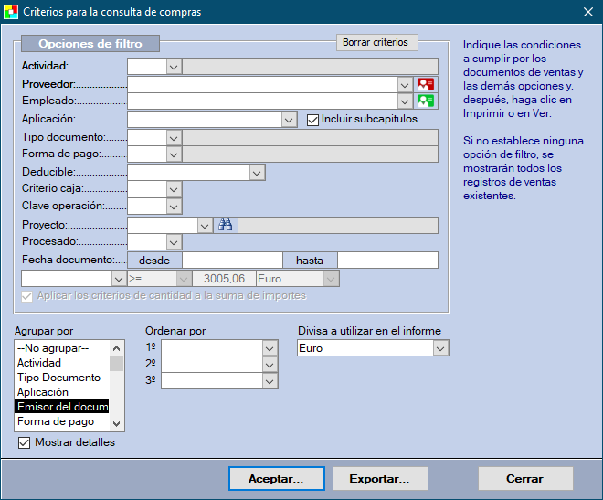Click the Fecha documento desde date field
The width and height of the screenshot is (603, 500).
click(x=233, y=260)
